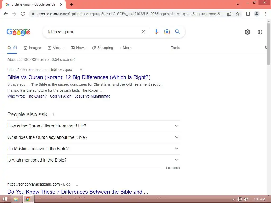Expand 'What does the Quran say about the Bible?'
271x203 pixels.
point(94,137)
